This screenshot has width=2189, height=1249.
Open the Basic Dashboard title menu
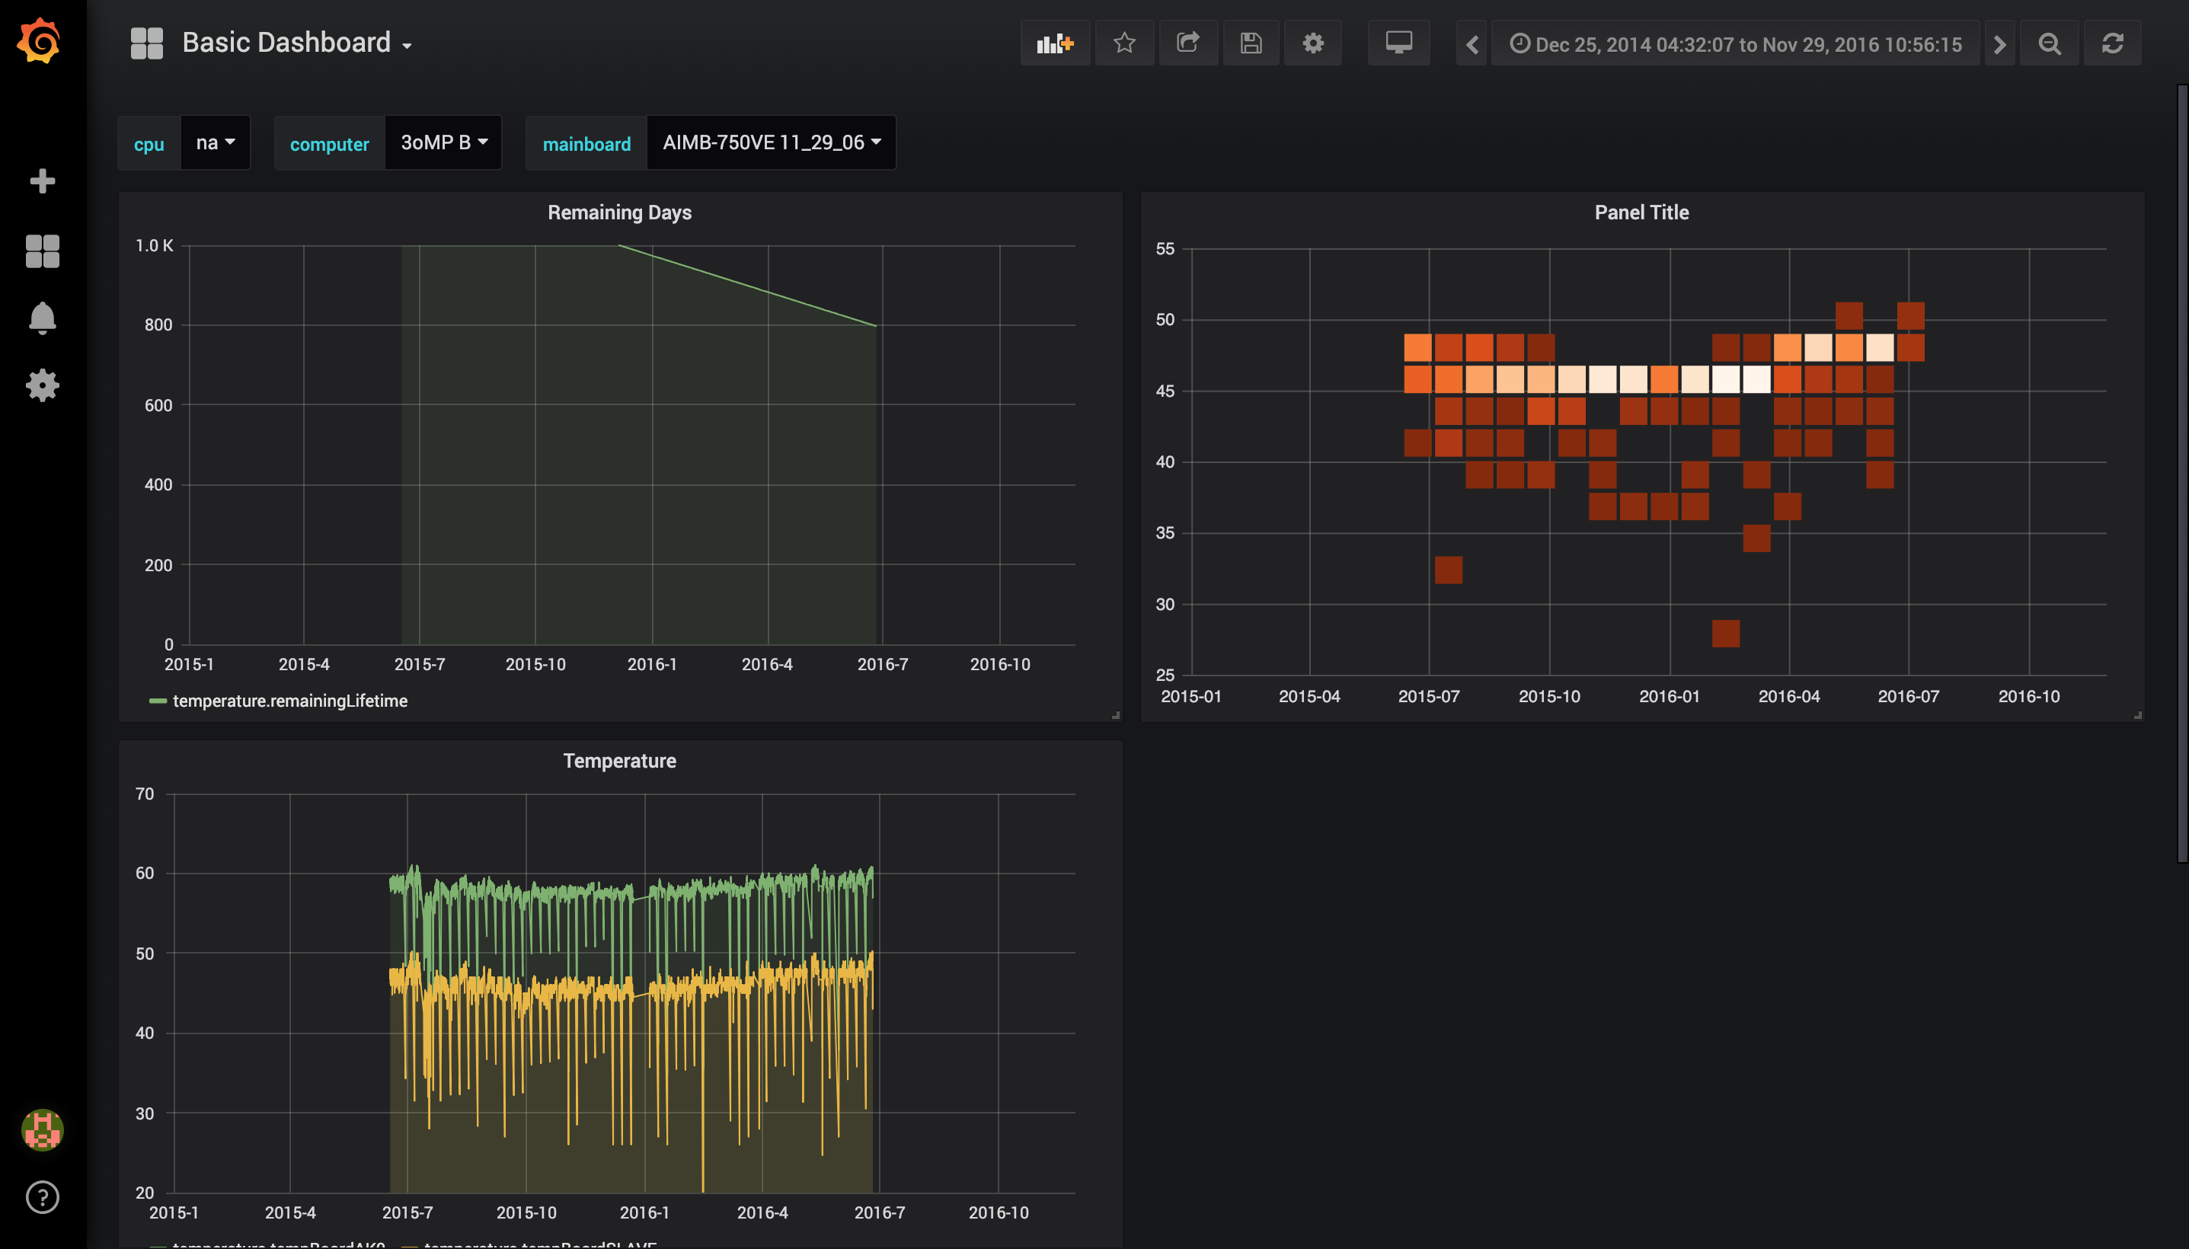coord(296,43)
